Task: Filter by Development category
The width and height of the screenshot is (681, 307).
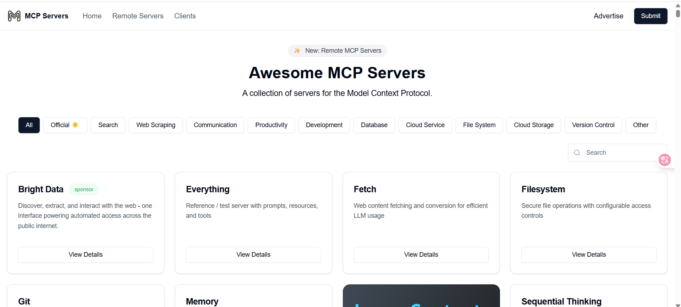Action: point(324,125)
